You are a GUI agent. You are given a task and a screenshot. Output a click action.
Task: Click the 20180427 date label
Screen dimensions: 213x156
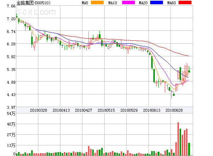point(83,110)
